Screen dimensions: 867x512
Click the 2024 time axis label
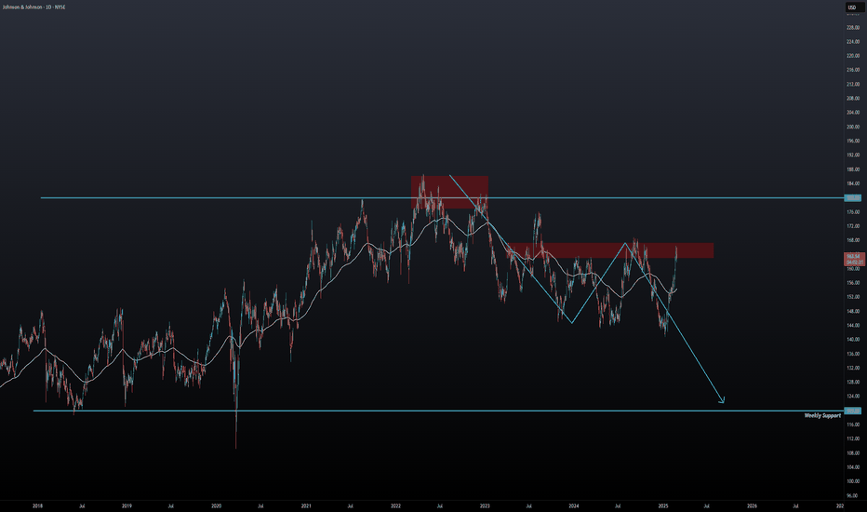(574, 505)
